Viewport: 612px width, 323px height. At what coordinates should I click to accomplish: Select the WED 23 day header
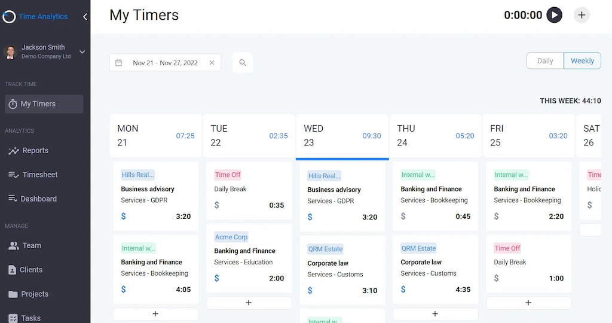pos(342,136)
